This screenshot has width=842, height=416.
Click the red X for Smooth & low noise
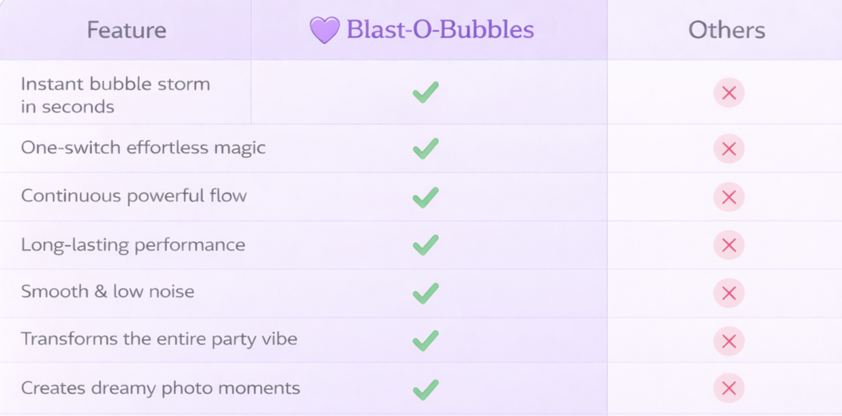click(x=729, y=293)
